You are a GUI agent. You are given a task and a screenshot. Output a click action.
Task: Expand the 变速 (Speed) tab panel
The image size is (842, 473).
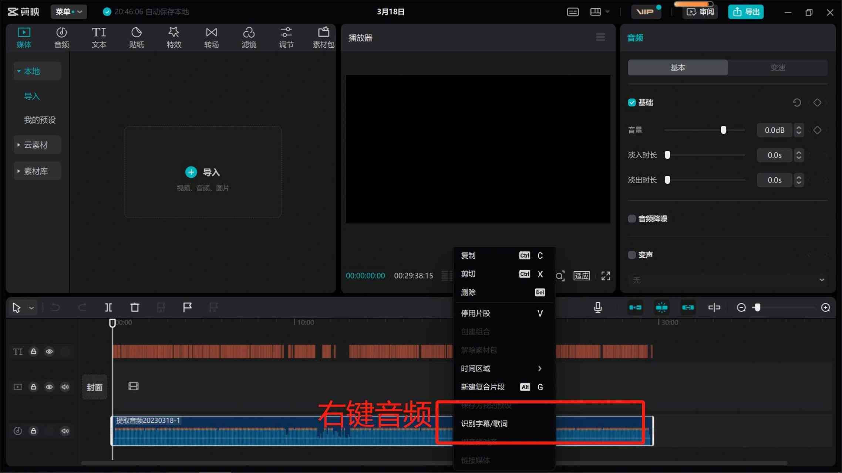(778, 67)
